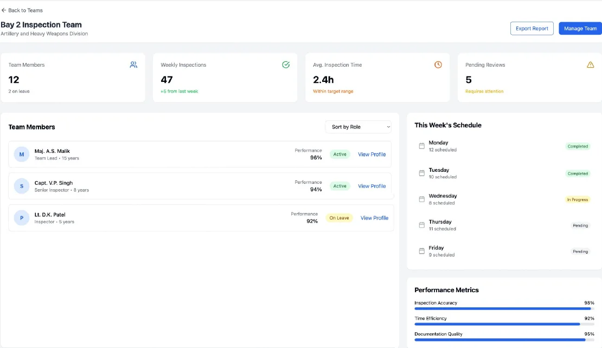Viewport: 602px width, 348px height.
Task: Click Lt. D.K. Patel's avatar circle
Action: pos(21,218)
